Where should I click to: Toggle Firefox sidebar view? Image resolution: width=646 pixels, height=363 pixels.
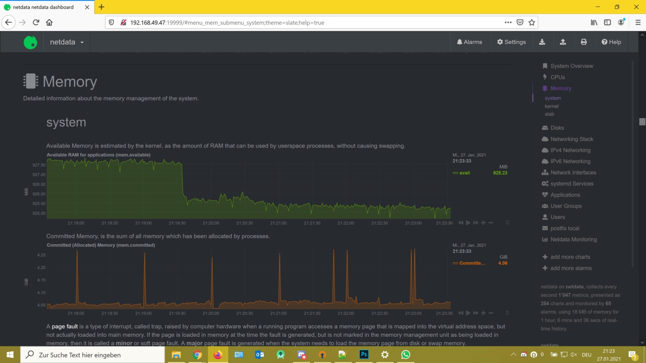(x=607, y=23)
